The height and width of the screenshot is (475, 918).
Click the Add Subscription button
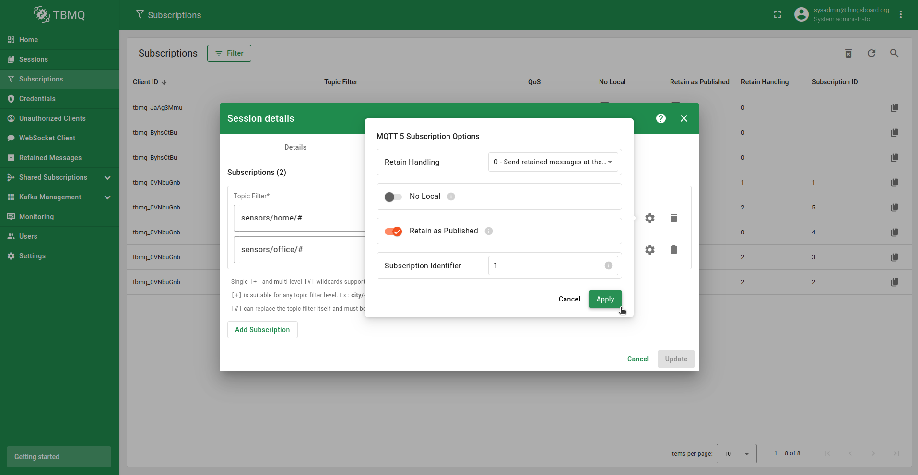(262, 330)
